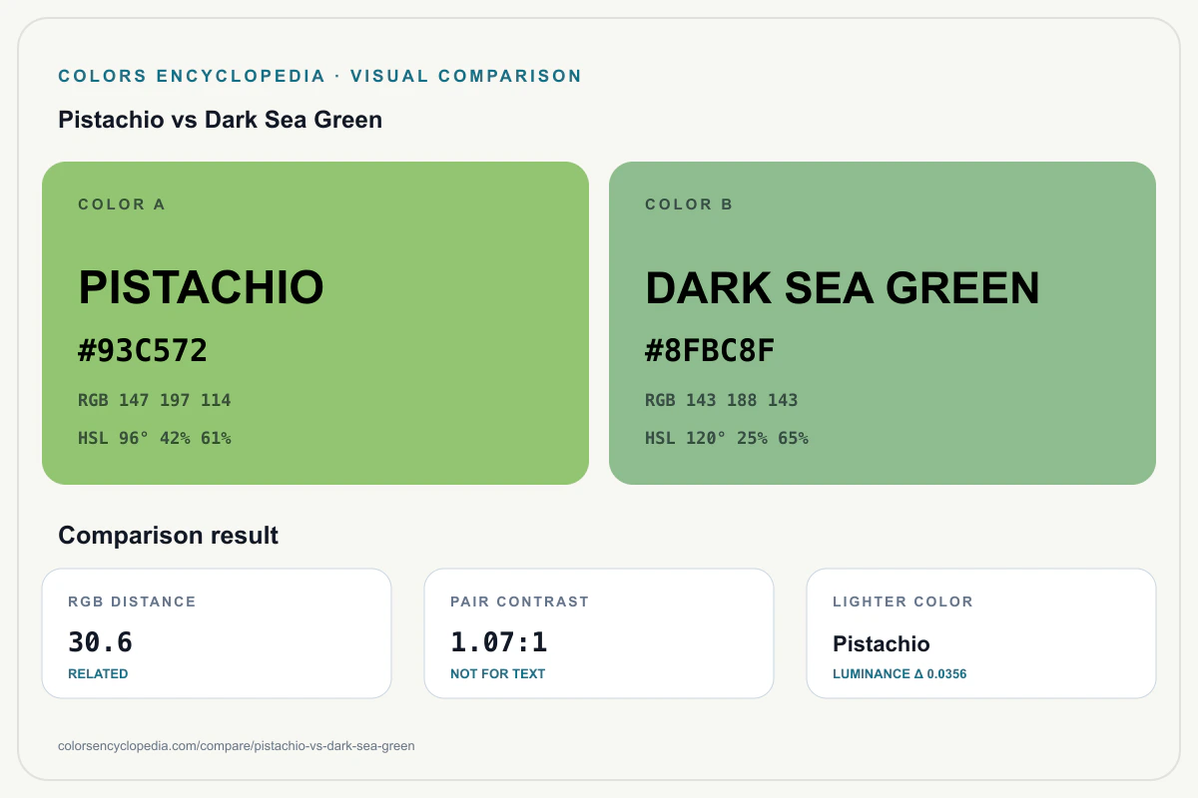Click the RGB Distance value 30.6
Viewport: 1198px width, 798px height.
(x=101, y=642)
